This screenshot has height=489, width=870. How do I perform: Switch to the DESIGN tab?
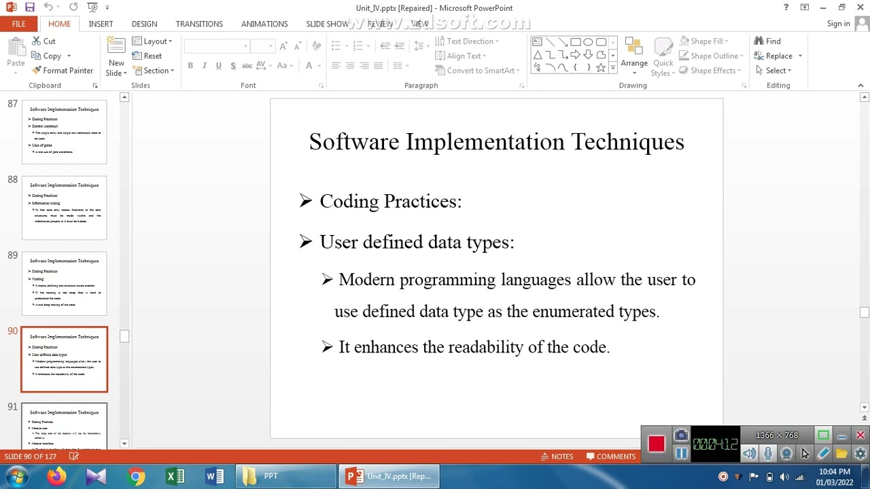click(x=144, y=24)
